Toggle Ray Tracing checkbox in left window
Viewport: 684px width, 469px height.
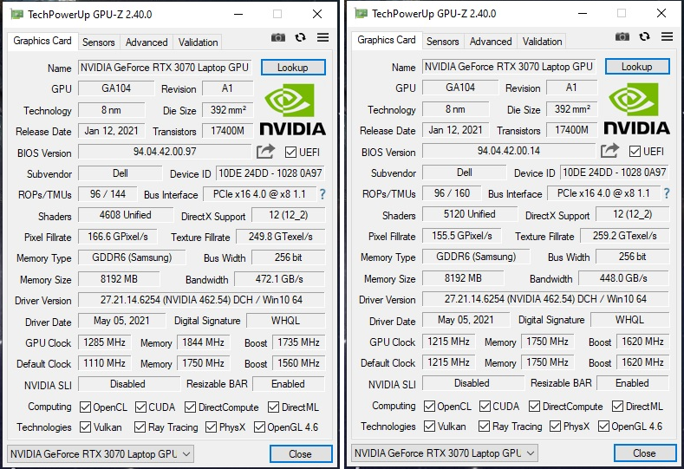[x=140, y=427]
